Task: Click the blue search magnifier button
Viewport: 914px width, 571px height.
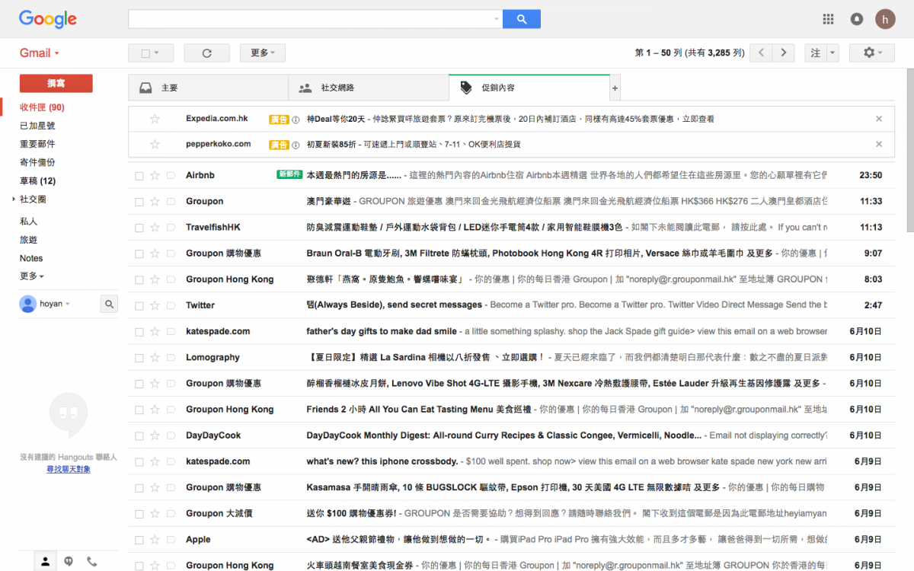Action: click(522, 19)
